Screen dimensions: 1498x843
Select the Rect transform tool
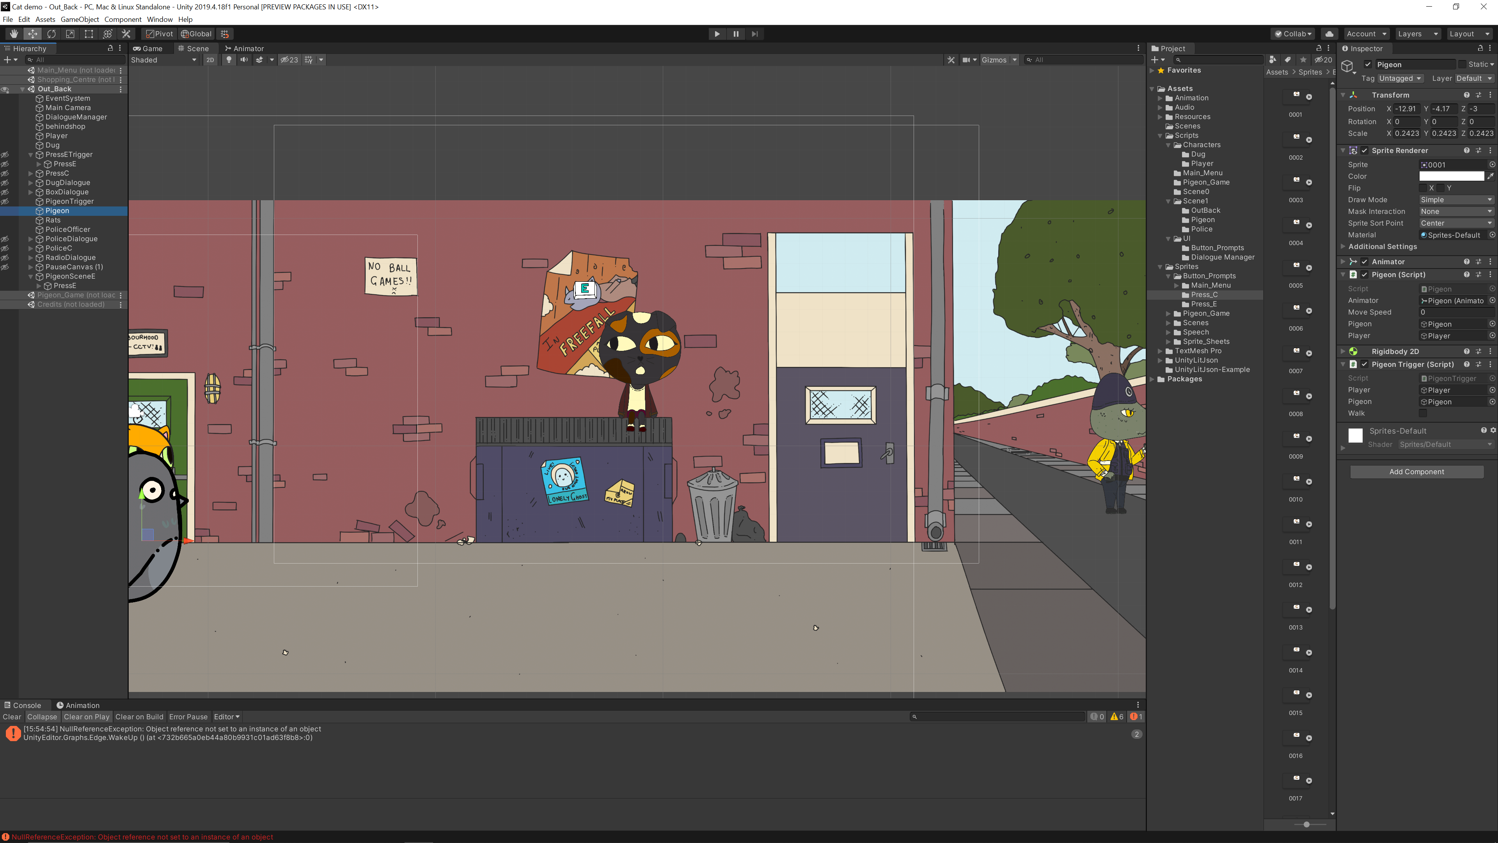(x=89, y=34)
